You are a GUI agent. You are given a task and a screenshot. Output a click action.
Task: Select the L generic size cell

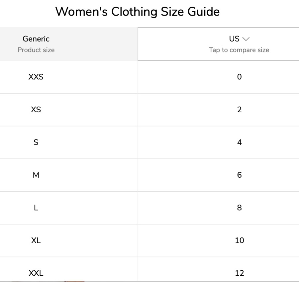click(x=36, y=208)
